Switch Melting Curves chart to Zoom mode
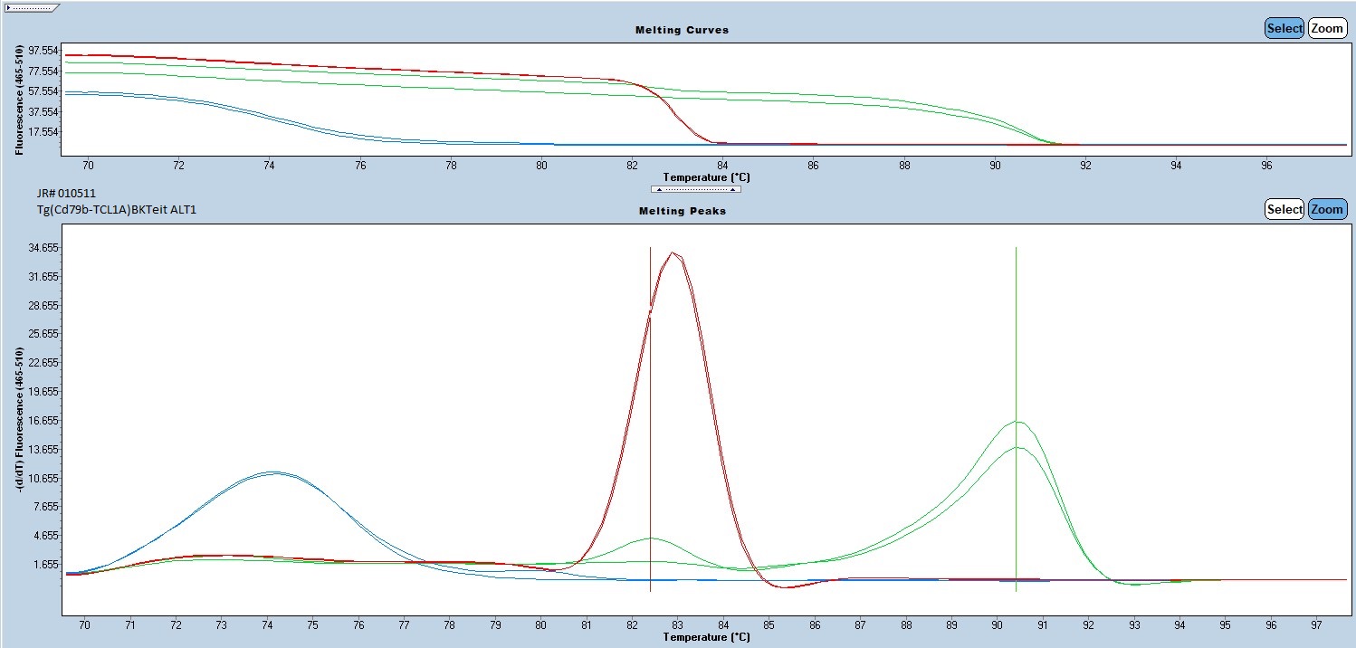The height and width of the screenshot is (648, 1356). [1327, 28]
